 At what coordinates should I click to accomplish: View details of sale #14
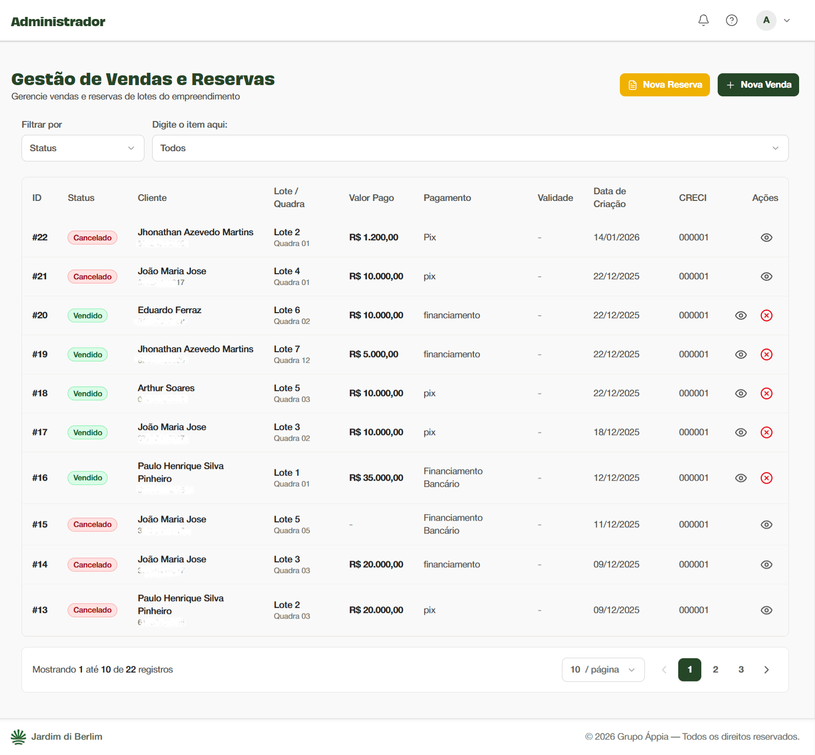[x=766, y=564]
